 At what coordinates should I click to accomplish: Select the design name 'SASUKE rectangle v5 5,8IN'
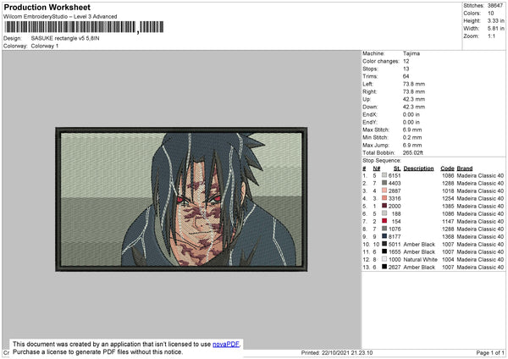(x=65, y=38)
